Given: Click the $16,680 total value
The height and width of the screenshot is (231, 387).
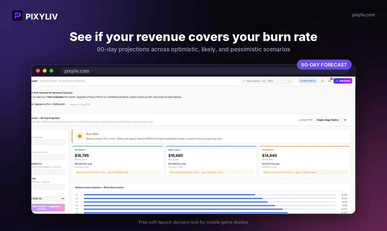Looking at the screenshot, I should pos(176,156).
